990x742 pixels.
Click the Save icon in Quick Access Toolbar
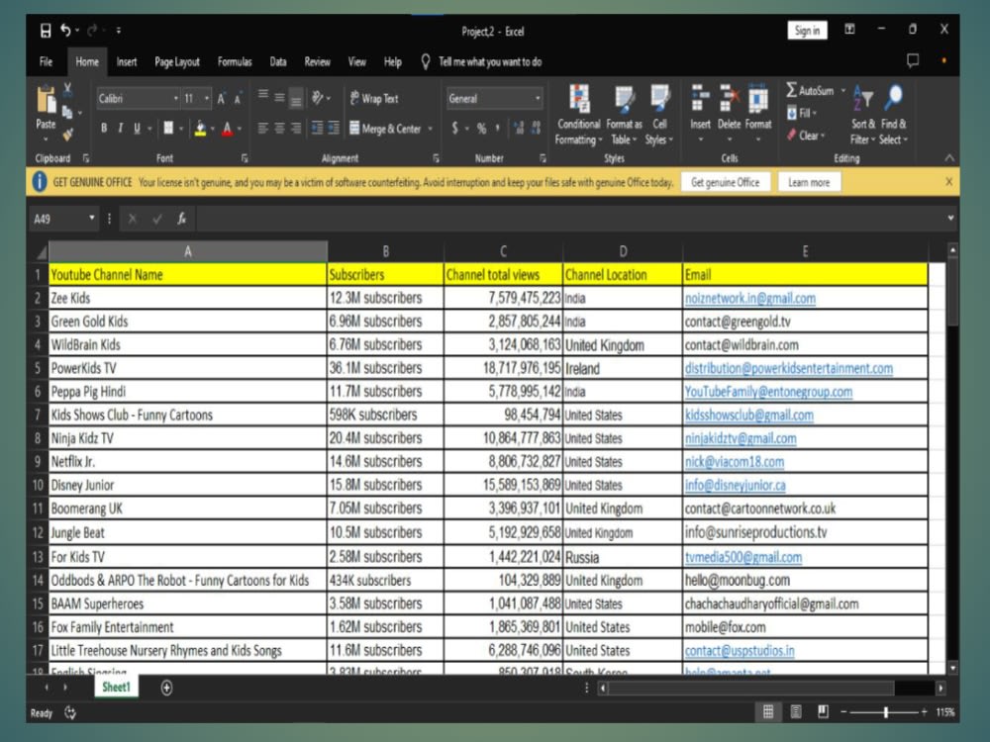tap(45, 31)
